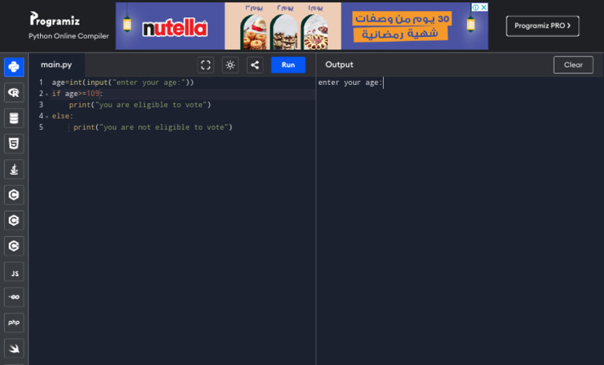Close the Nutella banner advertisement

484,7
